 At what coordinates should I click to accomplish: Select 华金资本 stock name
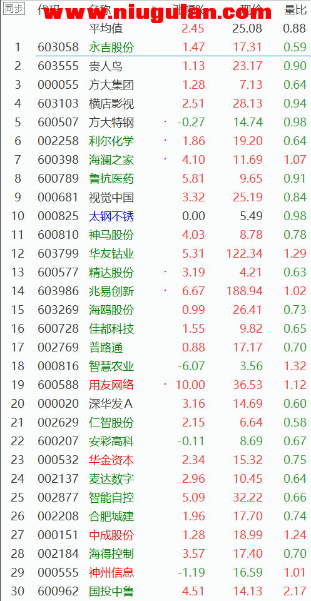111,460
